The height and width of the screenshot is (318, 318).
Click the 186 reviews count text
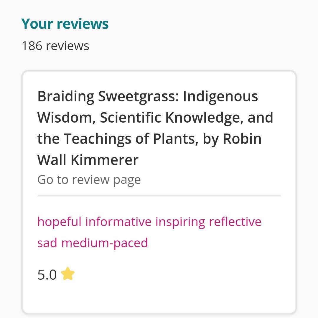(x=55, y=46)
